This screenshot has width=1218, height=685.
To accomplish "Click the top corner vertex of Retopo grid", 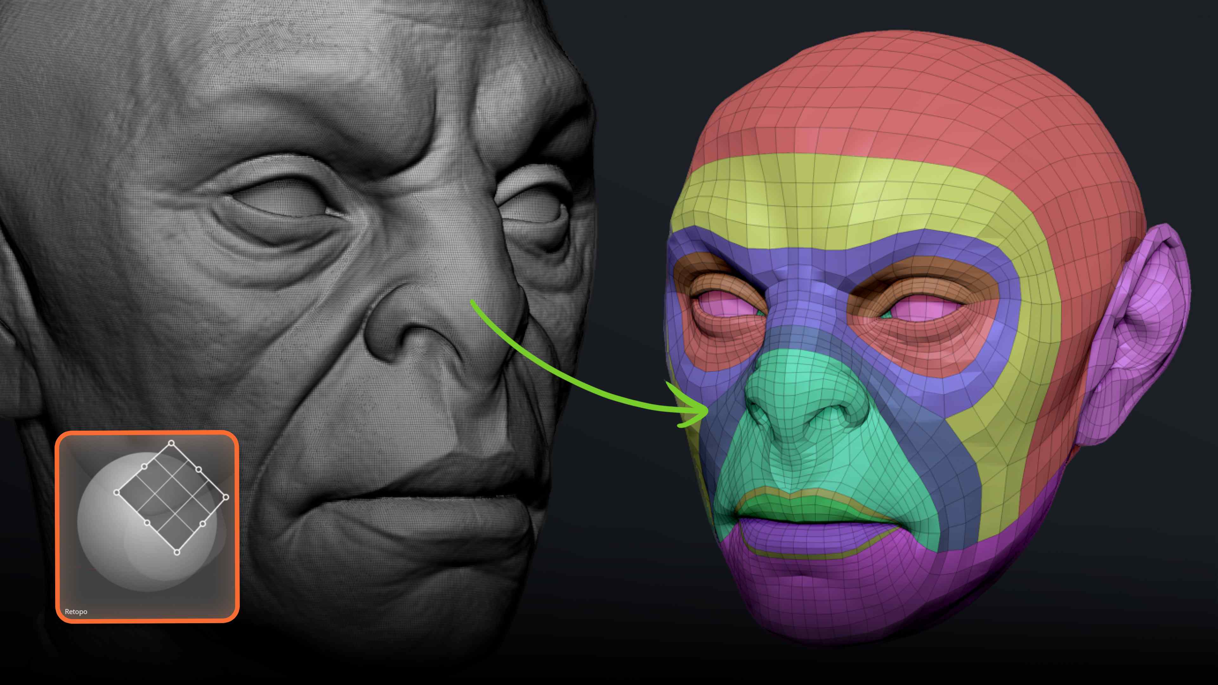I will click(172, 443).
